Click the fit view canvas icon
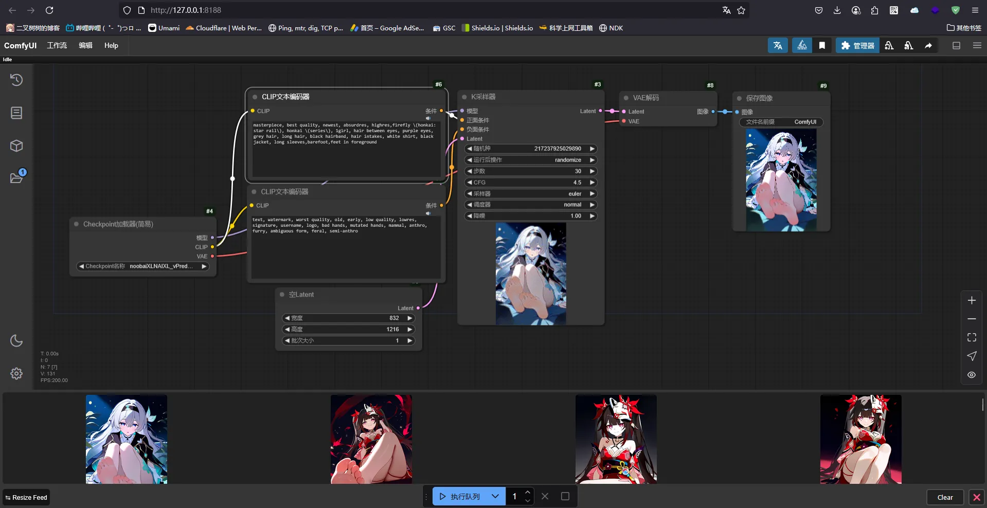Screen dimensions: 987x508 [972, 337]
